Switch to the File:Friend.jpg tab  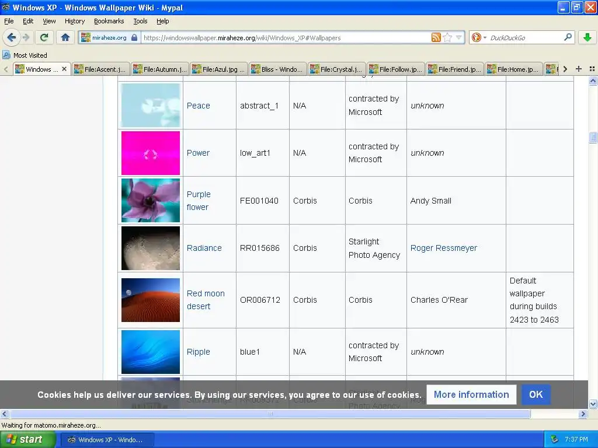pos(454,69)
